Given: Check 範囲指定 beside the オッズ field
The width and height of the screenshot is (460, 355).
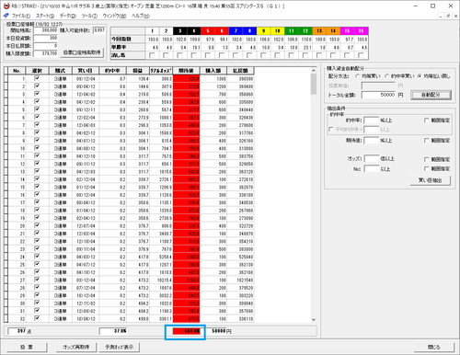Looking at the screenshot, I should pos(427,159).
